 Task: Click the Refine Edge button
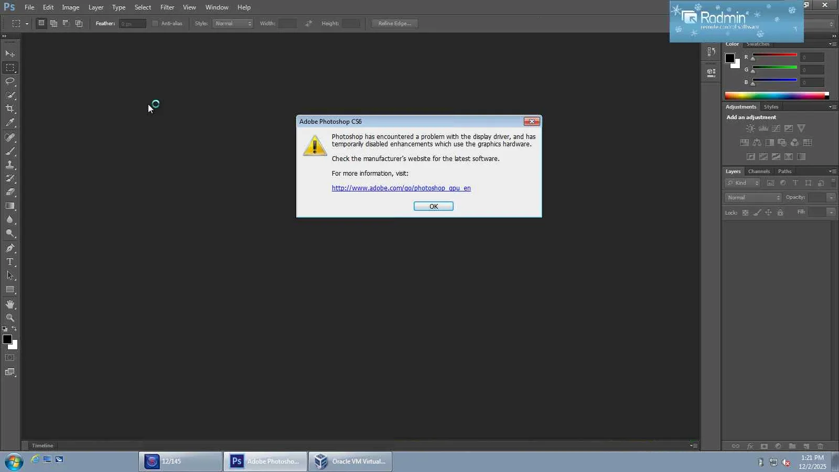pos(395,24)
